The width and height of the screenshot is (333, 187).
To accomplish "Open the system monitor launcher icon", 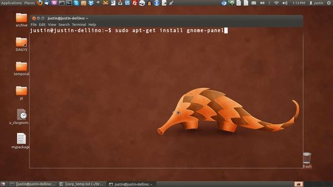I will point(69,3).
